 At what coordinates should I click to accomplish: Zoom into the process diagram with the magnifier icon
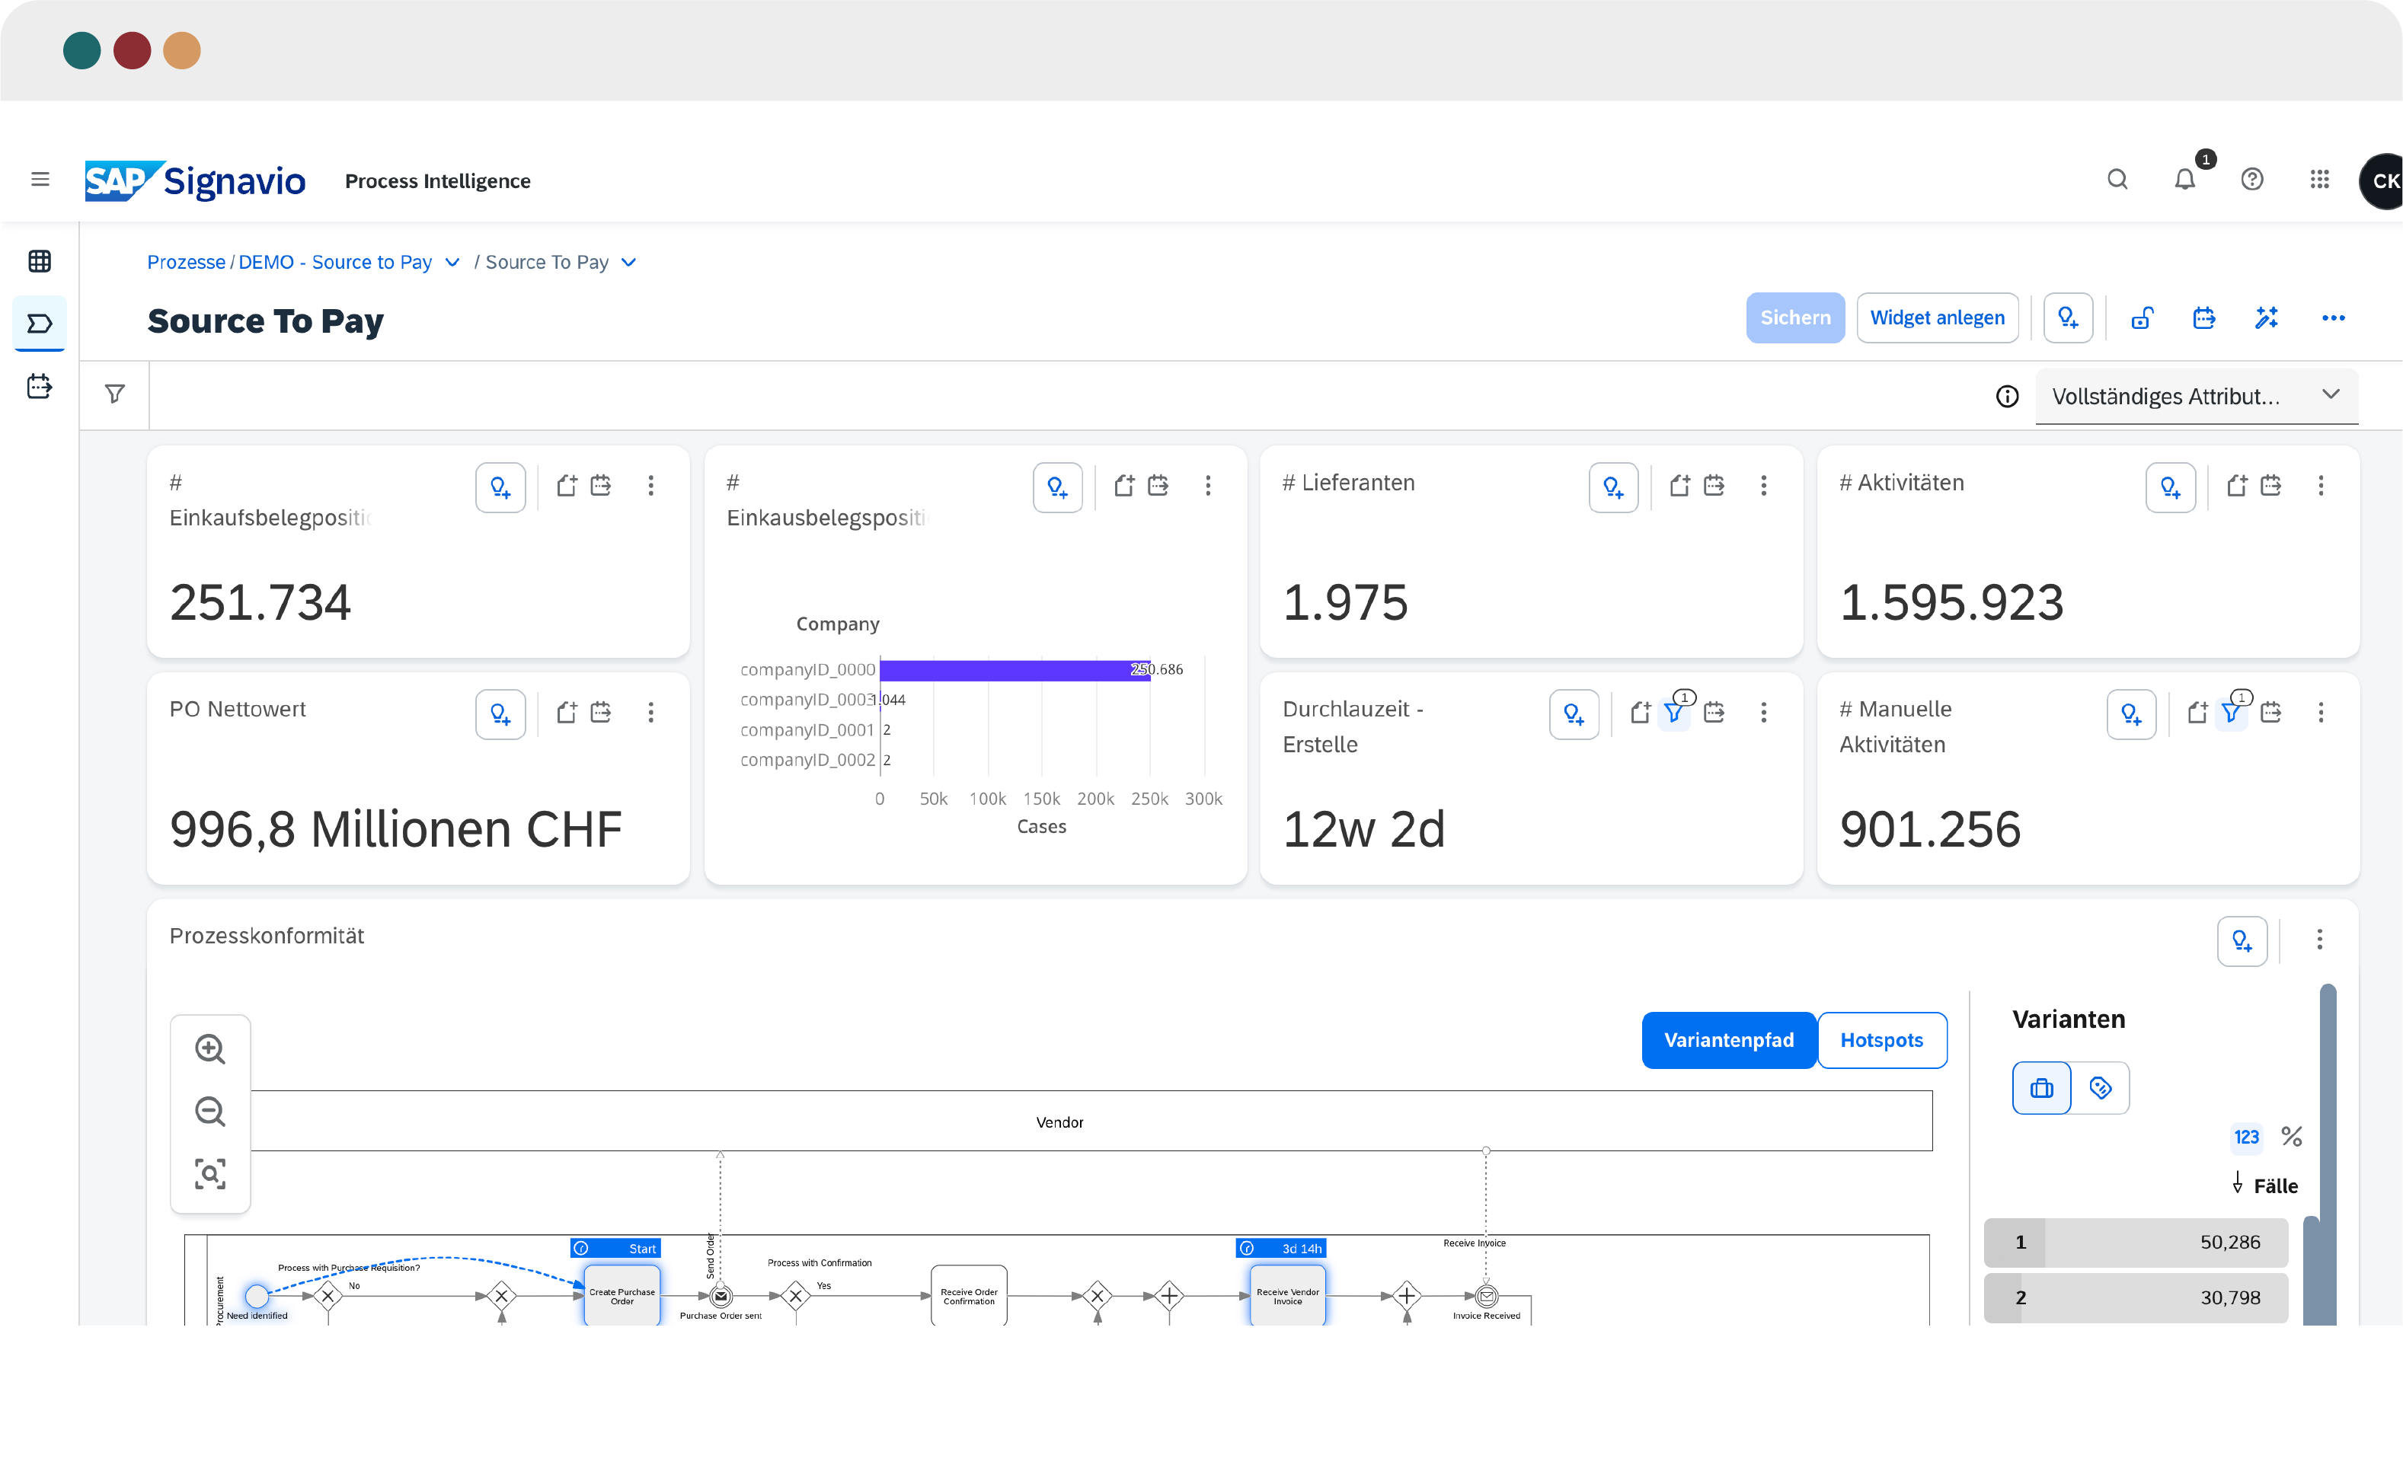pyautogui.click(x=209, y=1049)
